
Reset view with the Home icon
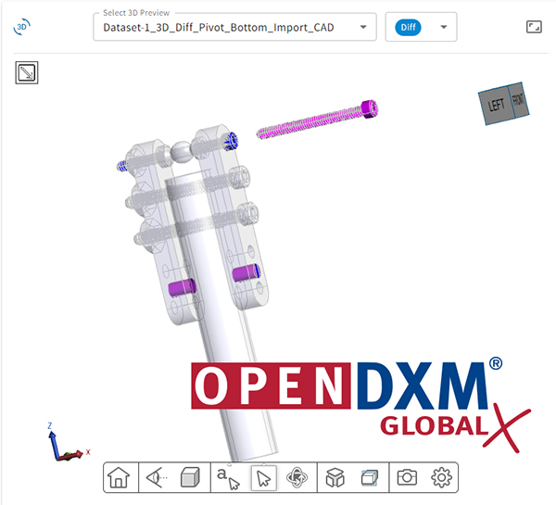tap(119, 477)
